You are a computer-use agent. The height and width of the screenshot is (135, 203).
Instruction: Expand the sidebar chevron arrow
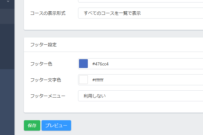tap(8, 2)
